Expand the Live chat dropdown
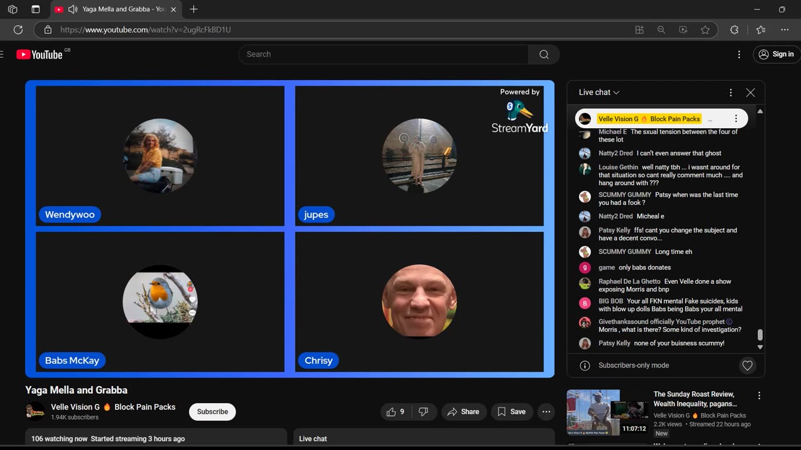Image resolution: width=801 pixels, height=450 pixels. (599, 92)
